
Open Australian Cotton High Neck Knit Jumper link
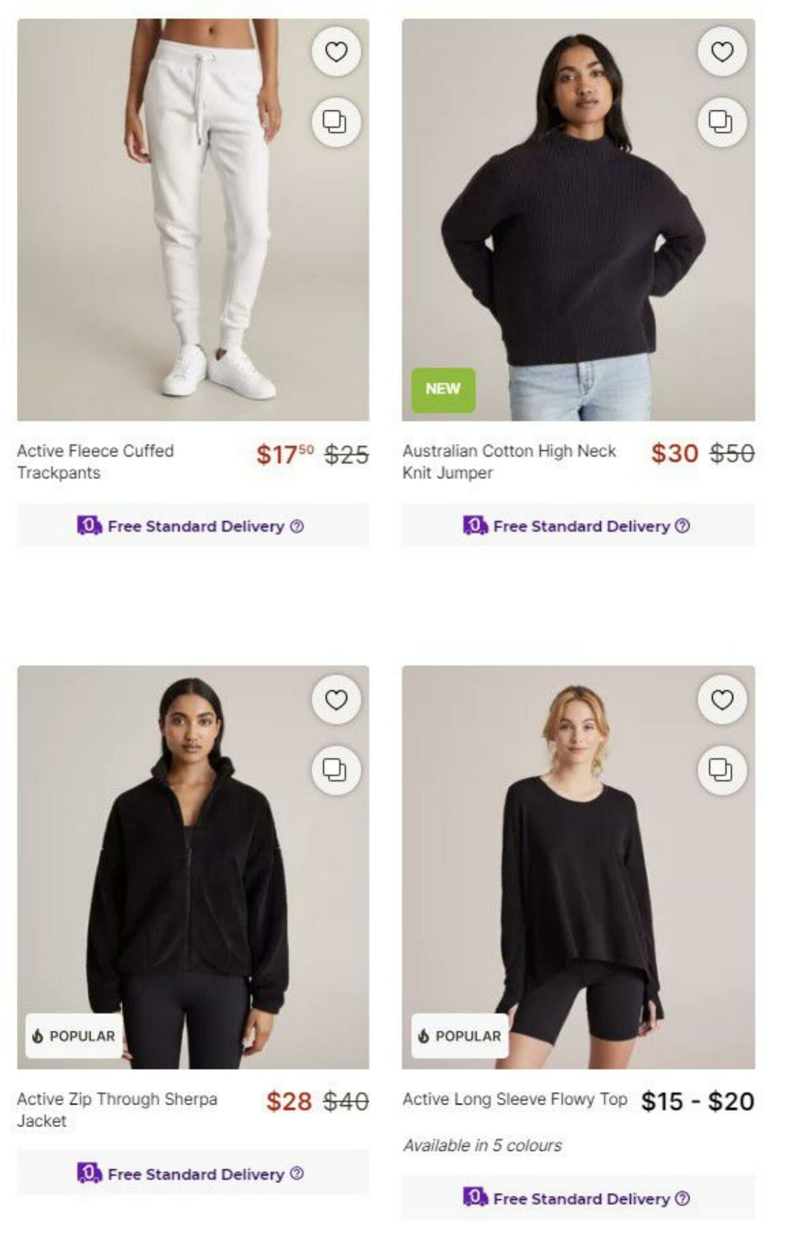coord(509,462)
